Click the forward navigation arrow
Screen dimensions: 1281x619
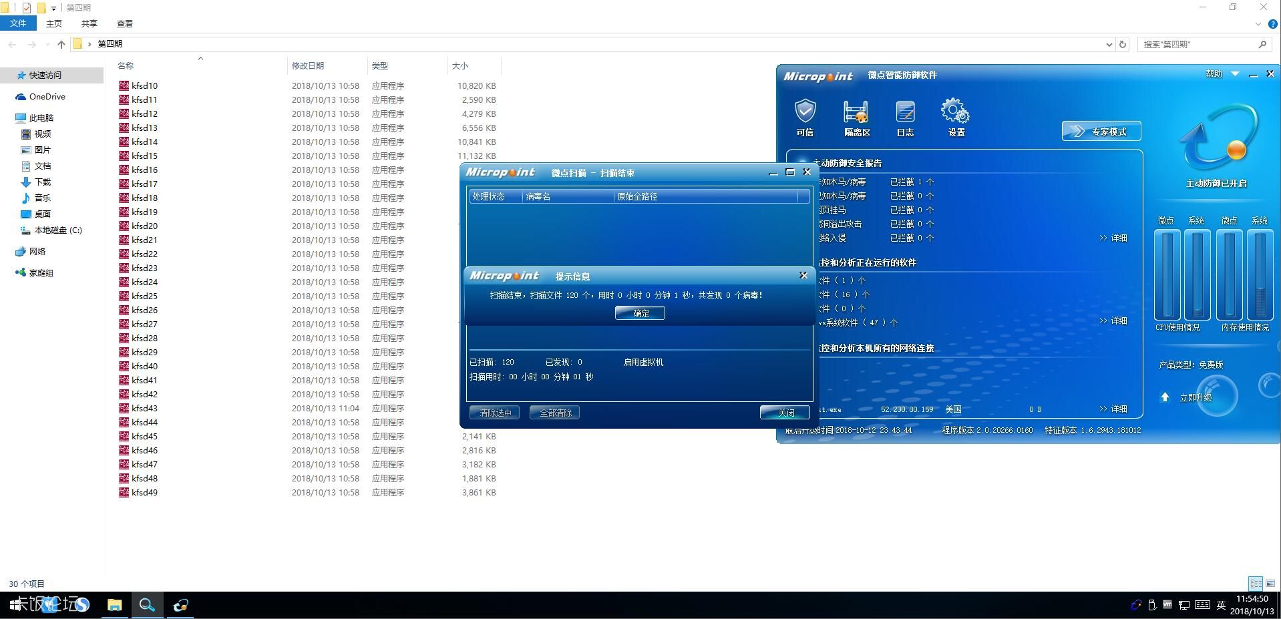click(x=31, y=44)
